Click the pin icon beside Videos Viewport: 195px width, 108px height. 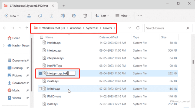[28, 98]
